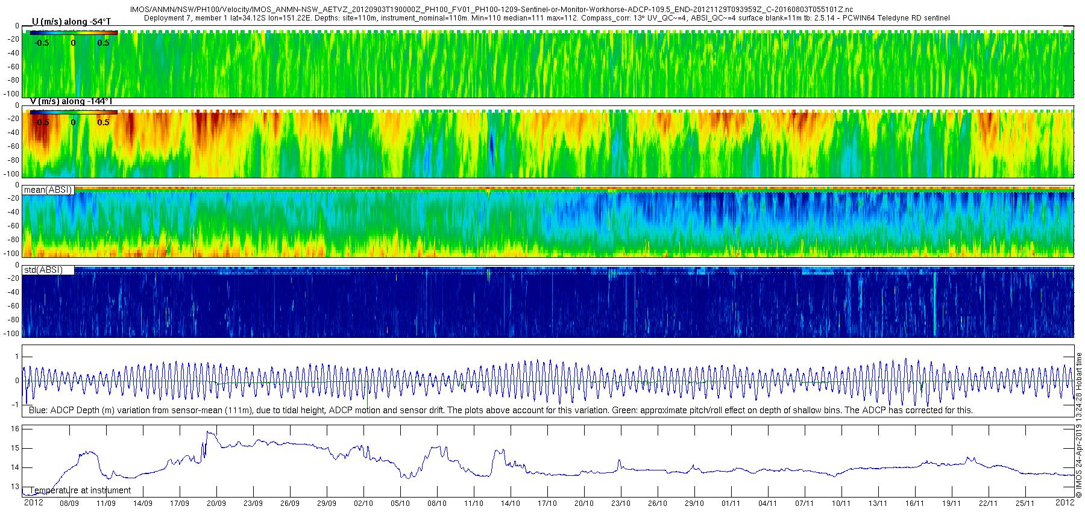Select the 08/09 date tick on time axis
Screen dimensions: 1085x512
click(69, 503)
